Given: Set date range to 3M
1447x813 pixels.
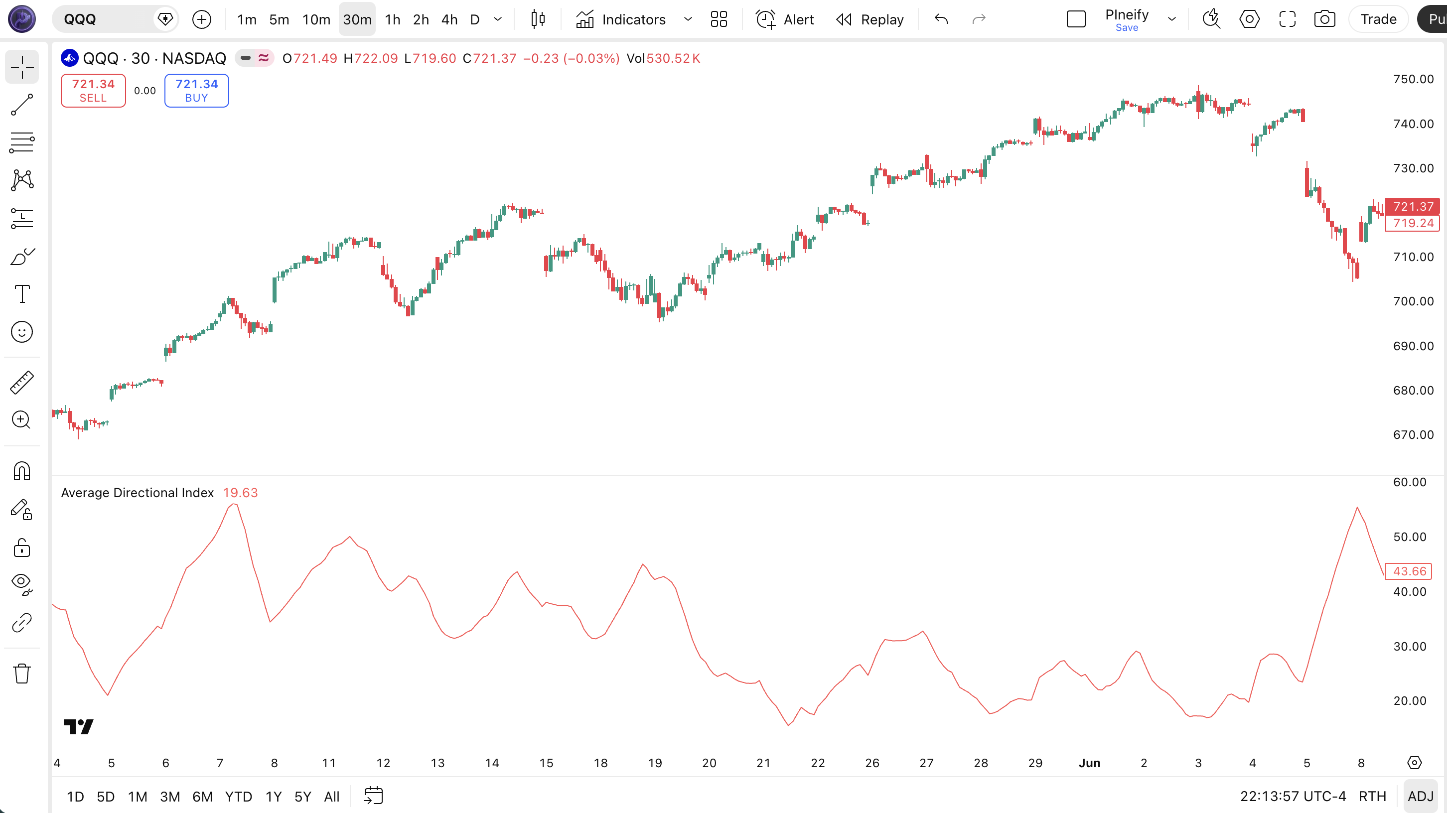Looking at the screenshot, I should tap(169, 796).
